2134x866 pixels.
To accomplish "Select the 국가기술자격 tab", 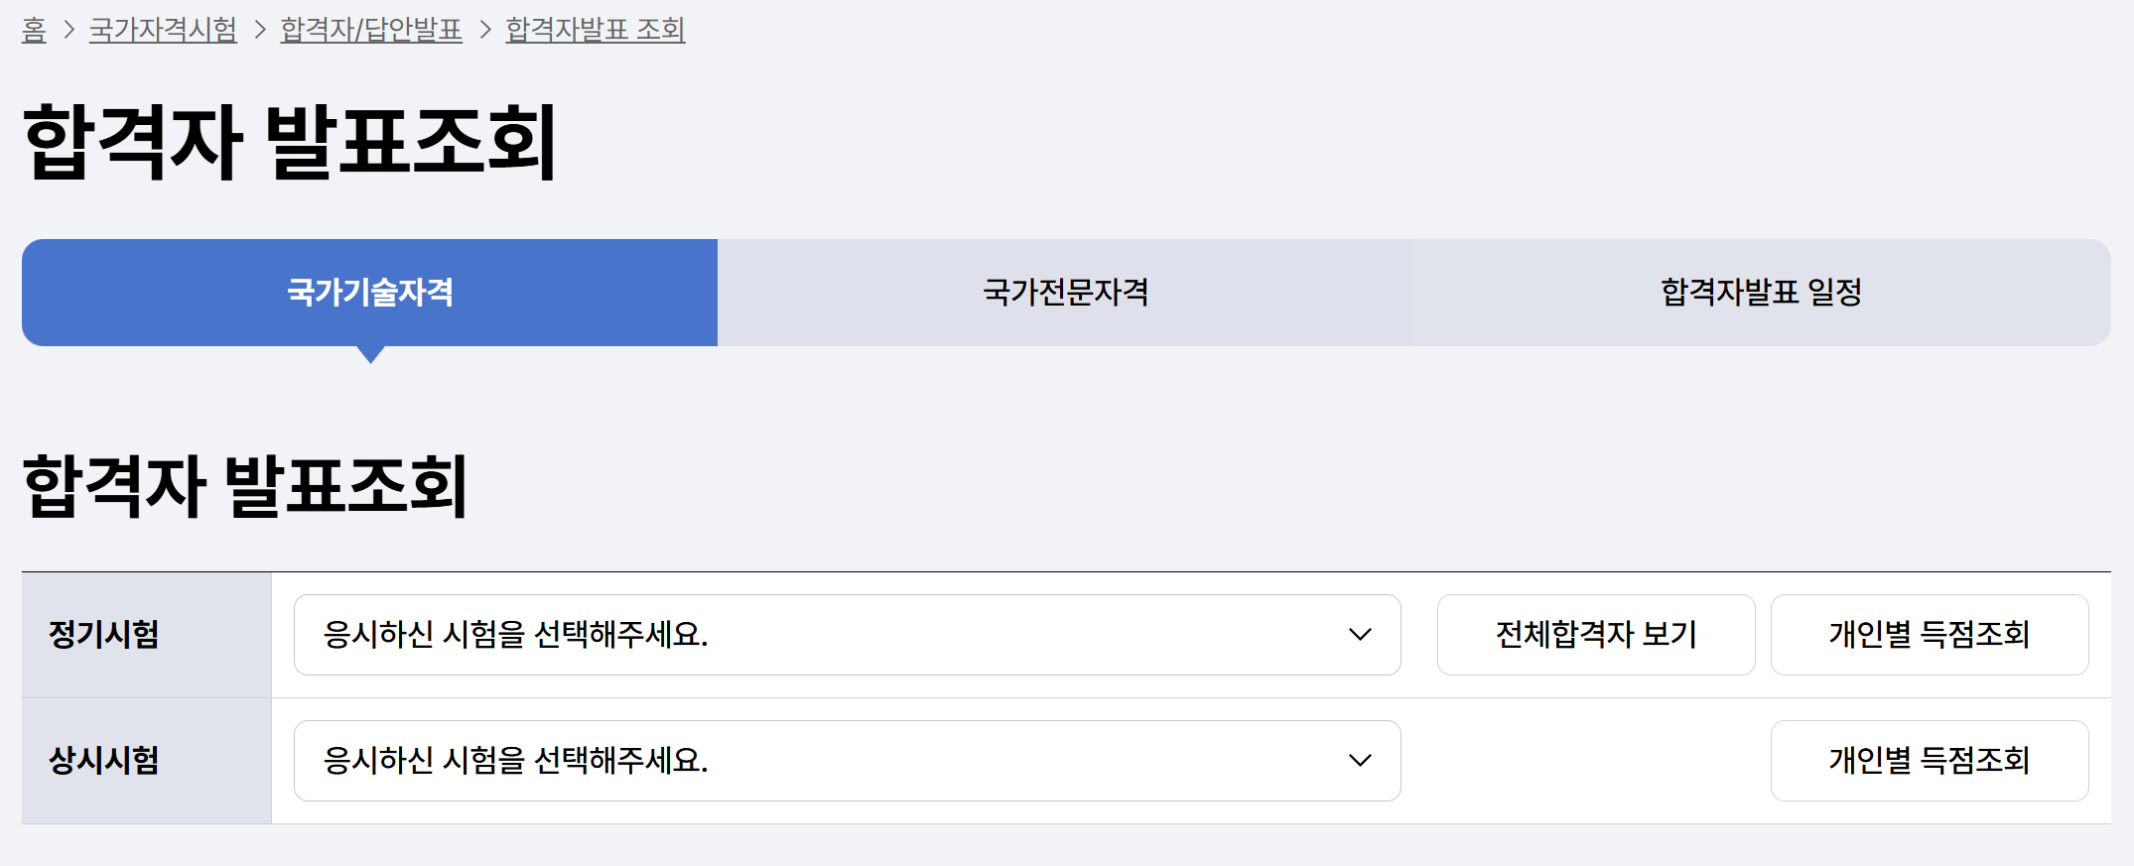I will pyautogui.click(x=369, y=293).
